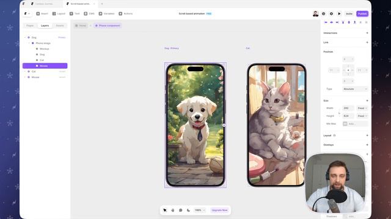391x219 pixels.
Task: Open a new tab with plus button
Action: click(102, 4)
